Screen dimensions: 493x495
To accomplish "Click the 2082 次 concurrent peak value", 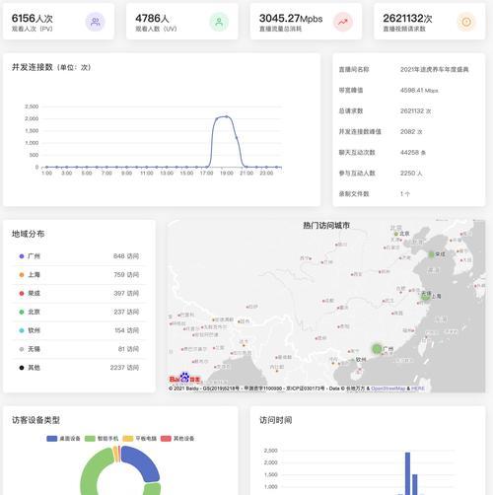I will [x=411, y=131].
